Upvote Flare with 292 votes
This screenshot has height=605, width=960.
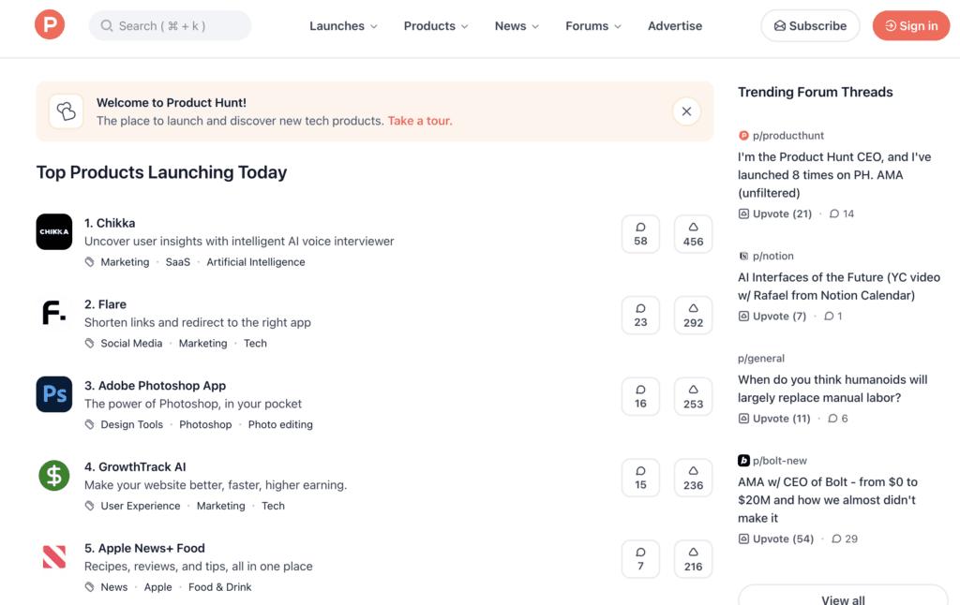(x=693, y=316)
